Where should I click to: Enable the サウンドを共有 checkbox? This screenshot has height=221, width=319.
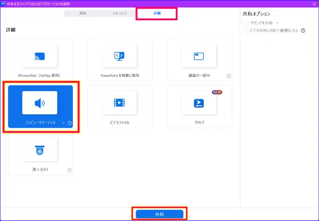click(x=245, y=23)
